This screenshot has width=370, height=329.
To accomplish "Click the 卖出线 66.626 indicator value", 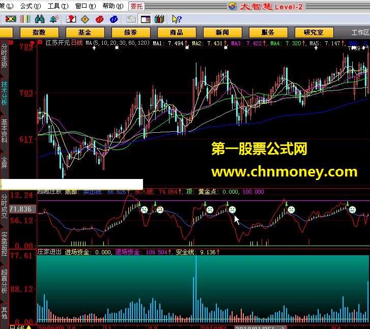I will click(107, 192).
